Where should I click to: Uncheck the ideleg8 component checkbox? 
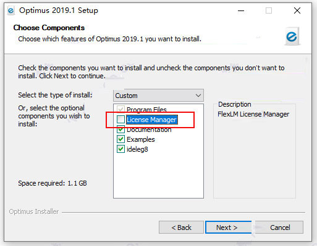tap(120, 149)
